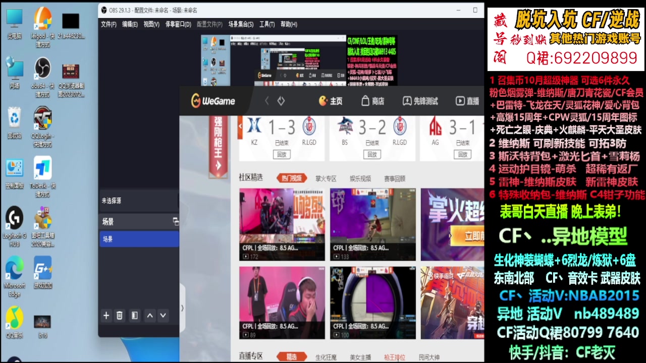The image size is (646, 363).
Task: Select the 掌火专区 filter
Action: click(x=326, y=178)
